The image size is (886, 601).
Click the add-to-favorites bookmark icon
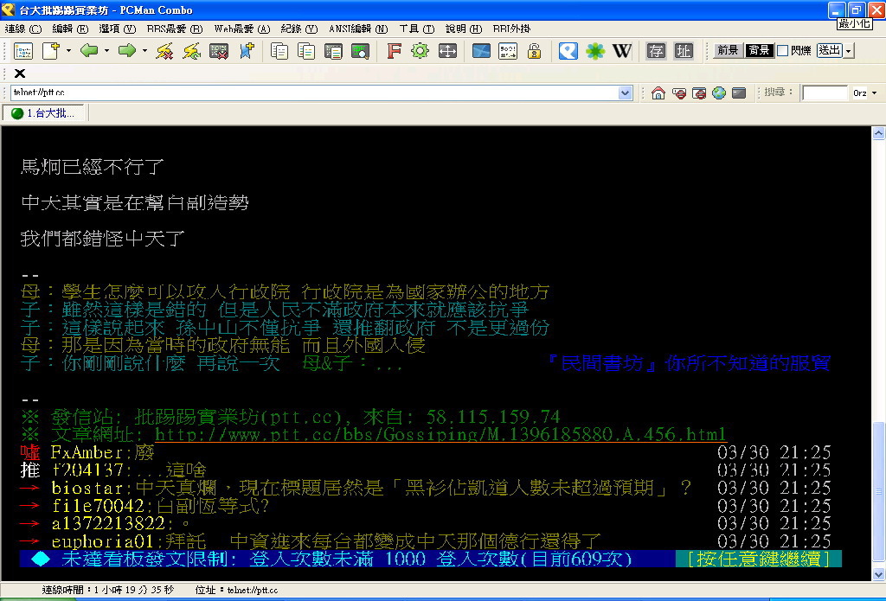247,51
